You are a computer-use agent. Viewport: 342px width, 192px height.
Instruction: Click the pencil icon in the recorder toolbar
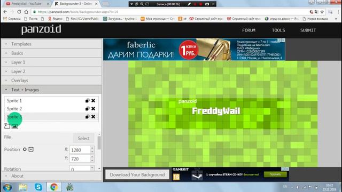tap(189, 4)
